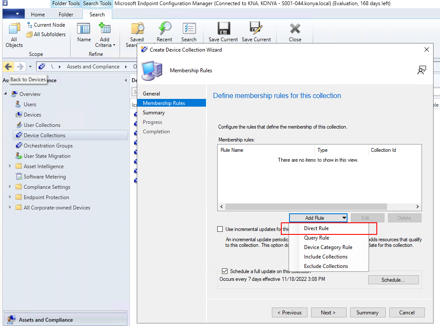The image size is (440, 326).
Task: Open the Add Rule dropdown button
Action: [318, 218]
